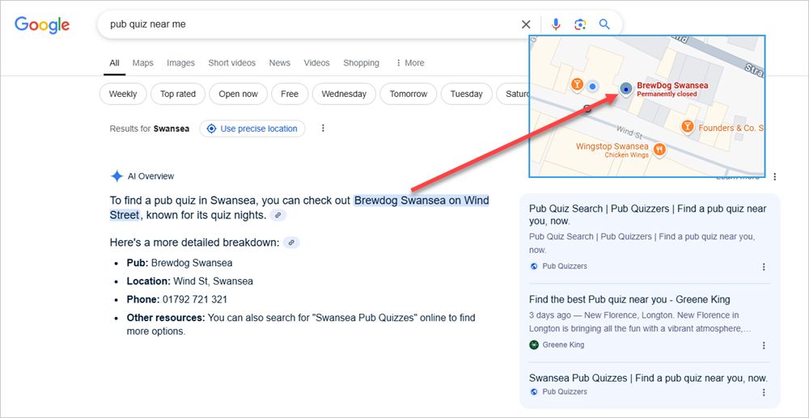Viewport: 809px width, 418px height.
Task: Open the Videos tab
Action: [x=317, y=63]
